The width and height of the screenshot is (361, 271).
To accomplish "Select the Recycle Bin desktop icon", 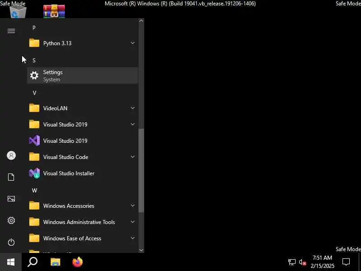I will 18,12.
